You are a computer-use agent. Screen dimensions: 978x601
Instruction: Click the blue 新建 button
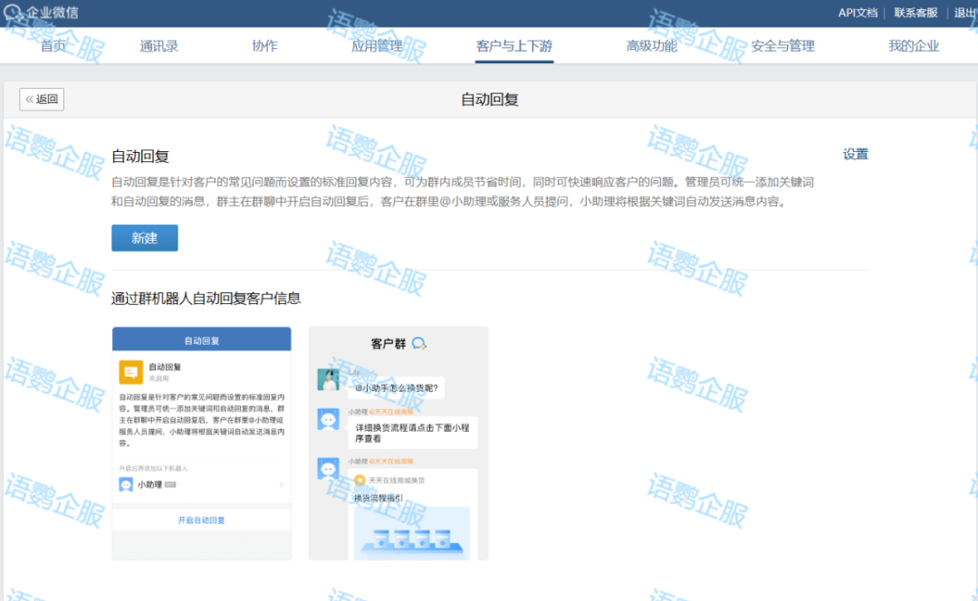coord(145,238)
